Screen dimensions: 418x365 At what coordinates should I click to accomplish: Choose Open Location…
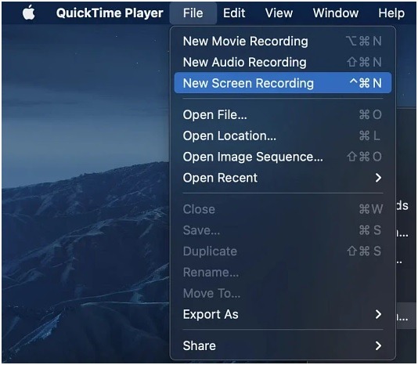click(283, 136)
